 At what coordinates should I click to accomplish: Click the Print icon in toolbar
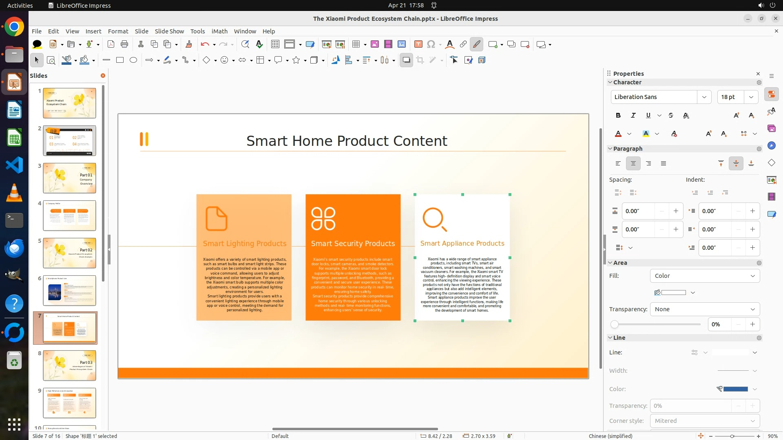[124, 44]
